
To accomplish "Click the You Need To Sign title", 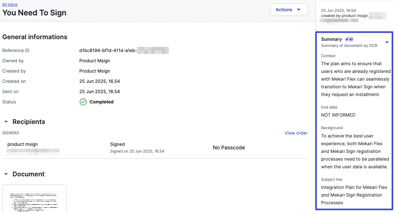I will pyautogui.click(x=34, y=13).
